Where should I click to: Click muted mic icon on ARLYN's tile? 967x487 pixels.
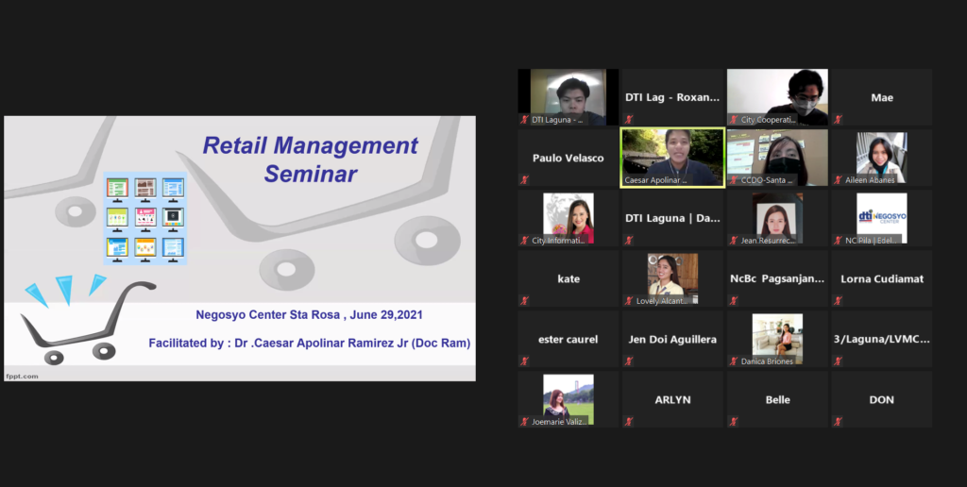(628, 421)
